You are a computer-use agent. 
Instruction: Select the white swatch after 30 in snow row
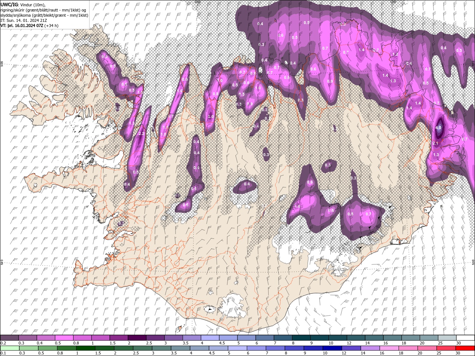[465, 338]
